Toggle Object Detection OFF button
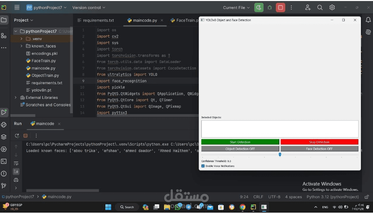The width and height of the screenshot is (373, 214). point(240,149)
